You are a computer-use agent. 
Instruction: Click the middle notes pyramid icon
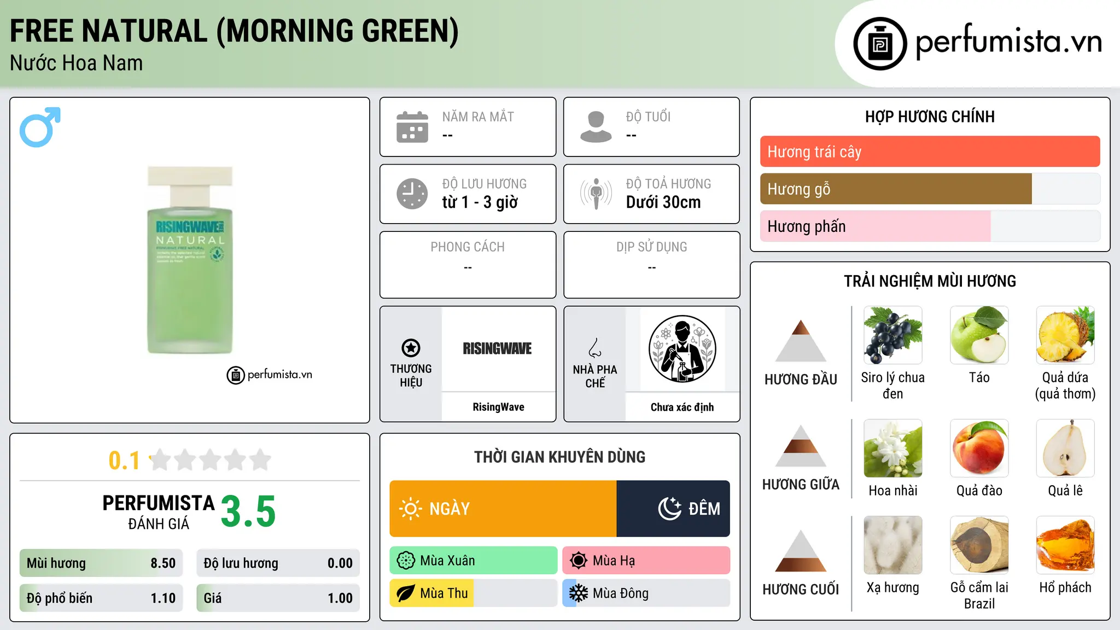pos(801,446)
